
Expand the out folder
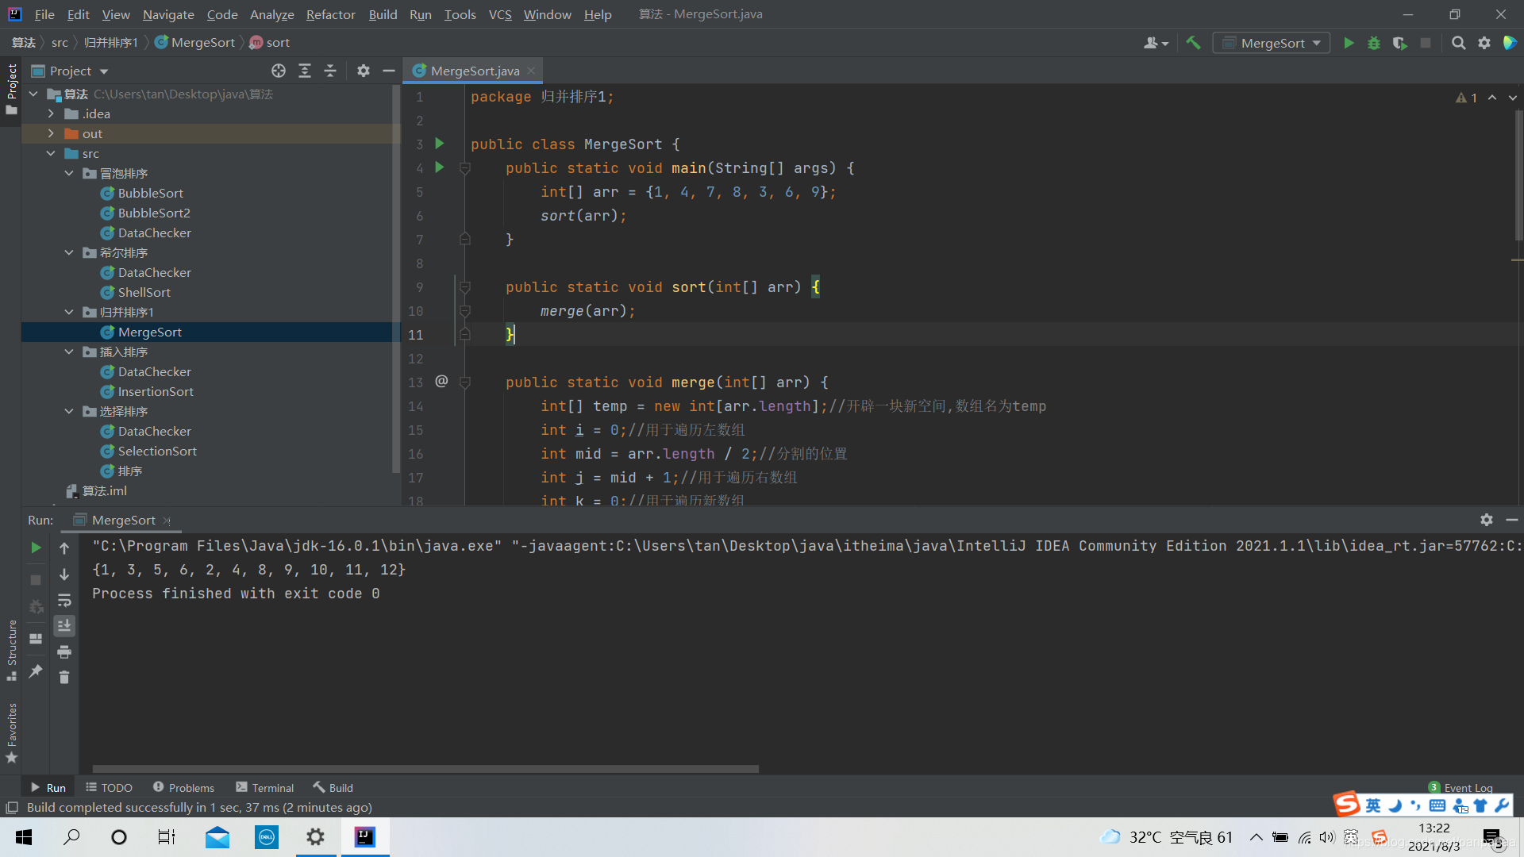pos(51,133)
